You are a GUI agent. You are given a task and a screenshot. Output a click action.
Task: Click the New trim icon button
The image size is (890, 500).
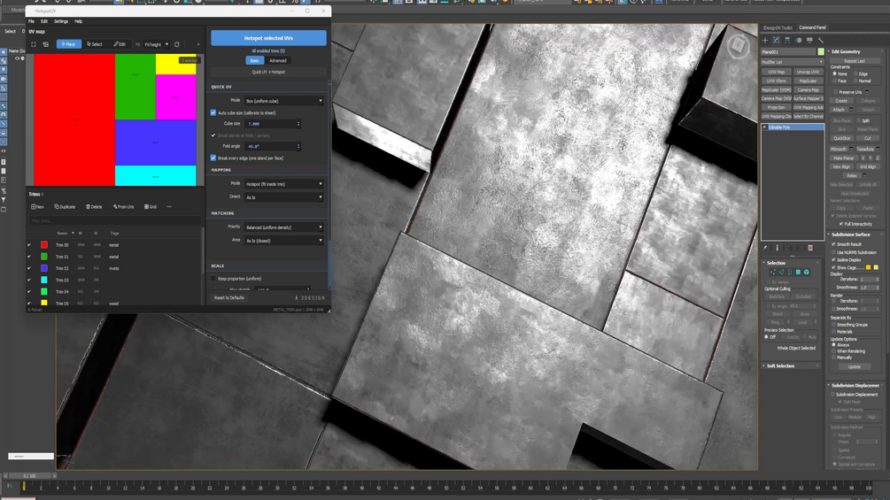pyautogui.click(x=37, y=207)
